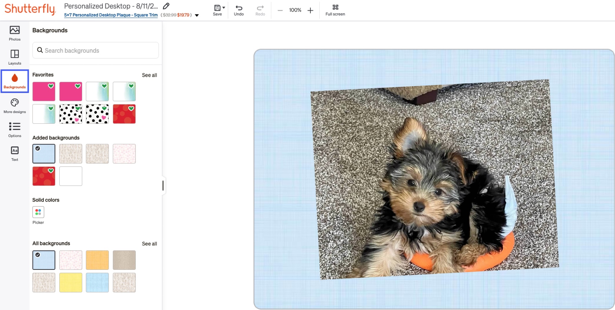This screenshot has height=310, width=615.
Task: Select sky blue linen background in bottom row
Action: pyautogui.click(x=97, y=282)
